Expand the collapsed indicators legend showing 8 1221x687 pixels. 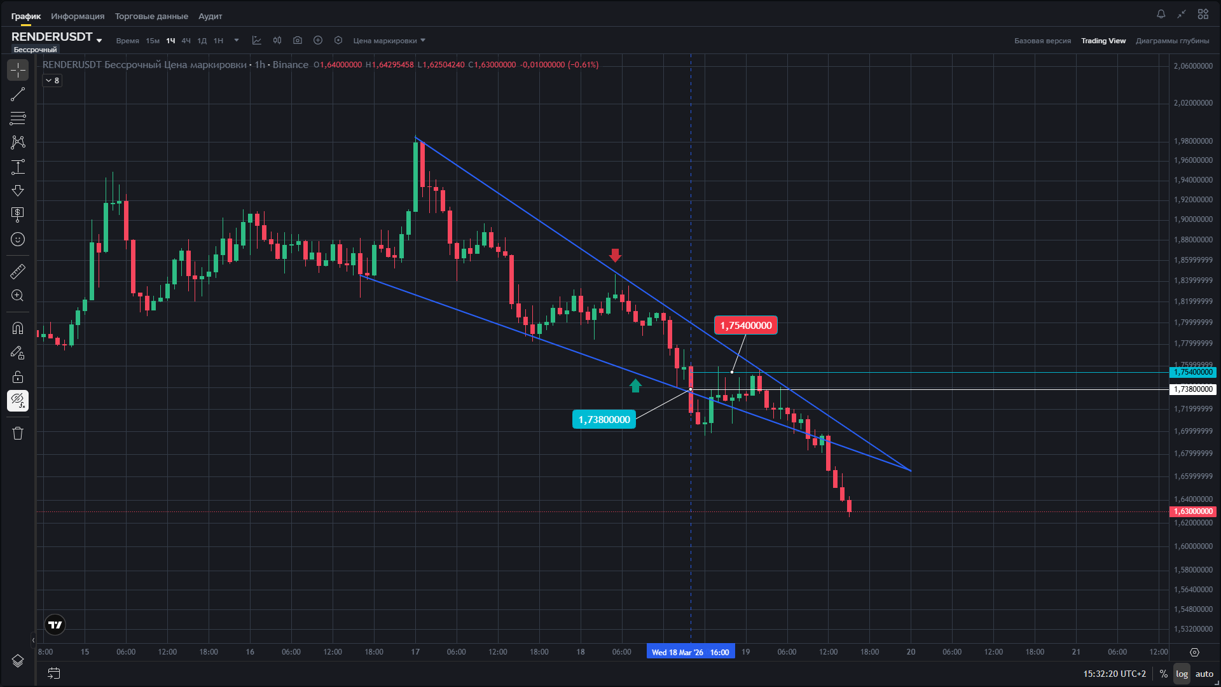(x=52, y=81)
